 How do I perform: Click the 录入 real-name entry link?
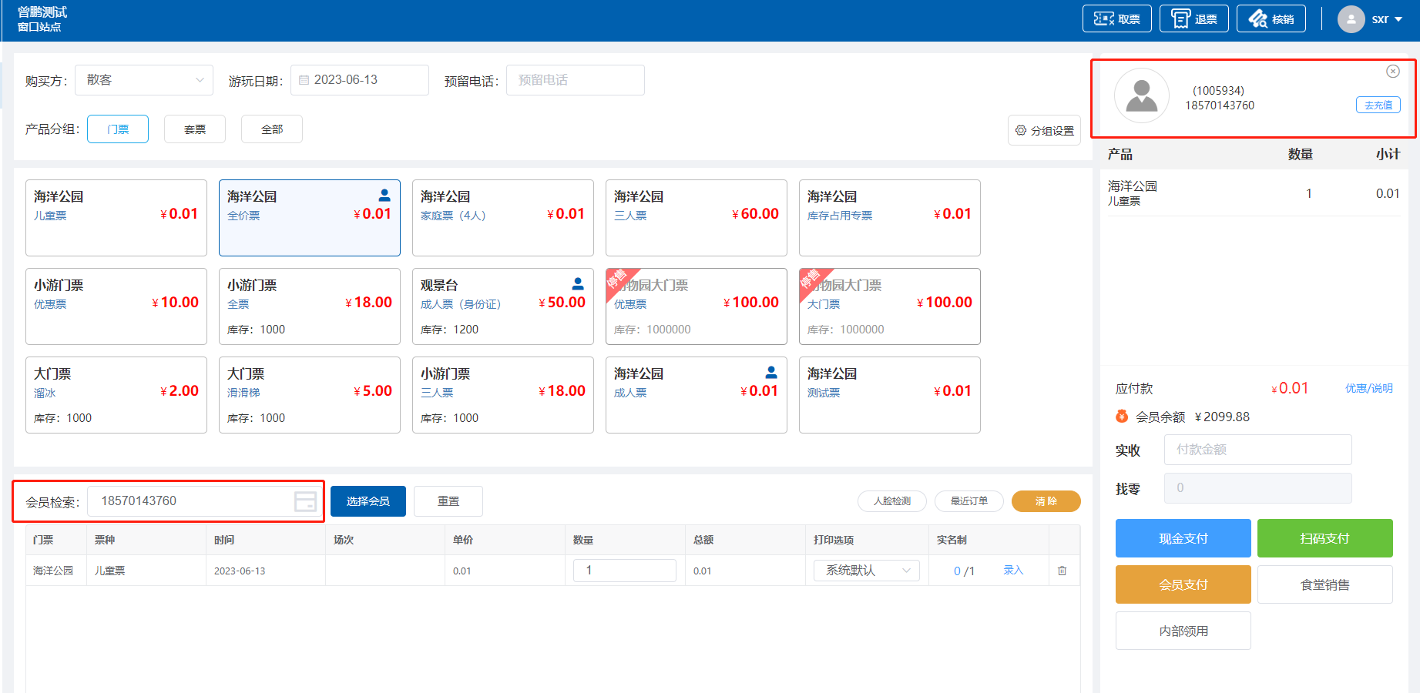(x=1013, y=571)
